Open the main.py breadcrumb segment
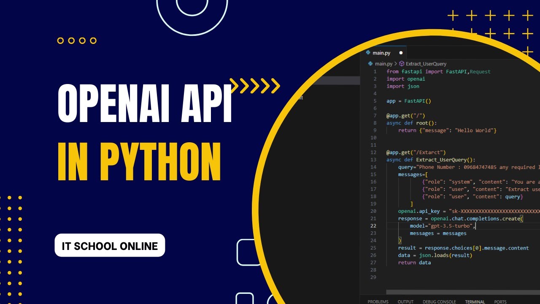 point(383,64)
